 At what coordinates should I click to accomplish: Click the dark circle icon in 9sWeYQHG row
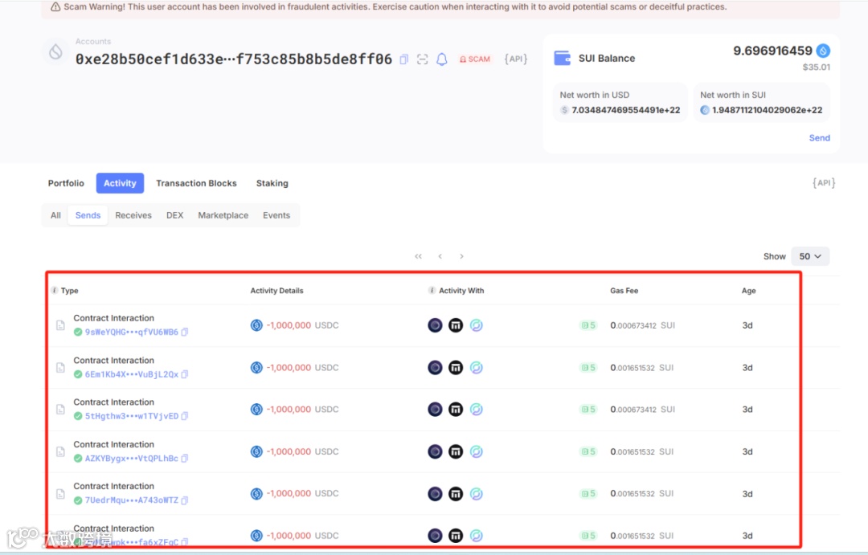point(435,325)
